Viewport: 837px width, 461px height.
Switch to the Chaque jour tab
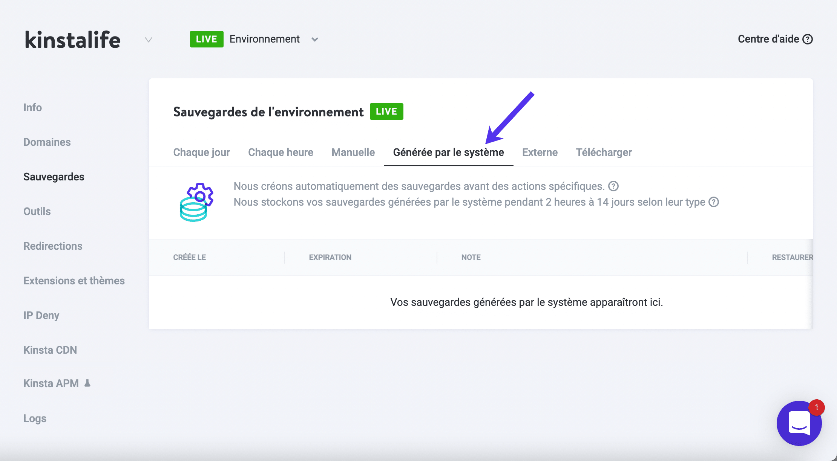201,152
